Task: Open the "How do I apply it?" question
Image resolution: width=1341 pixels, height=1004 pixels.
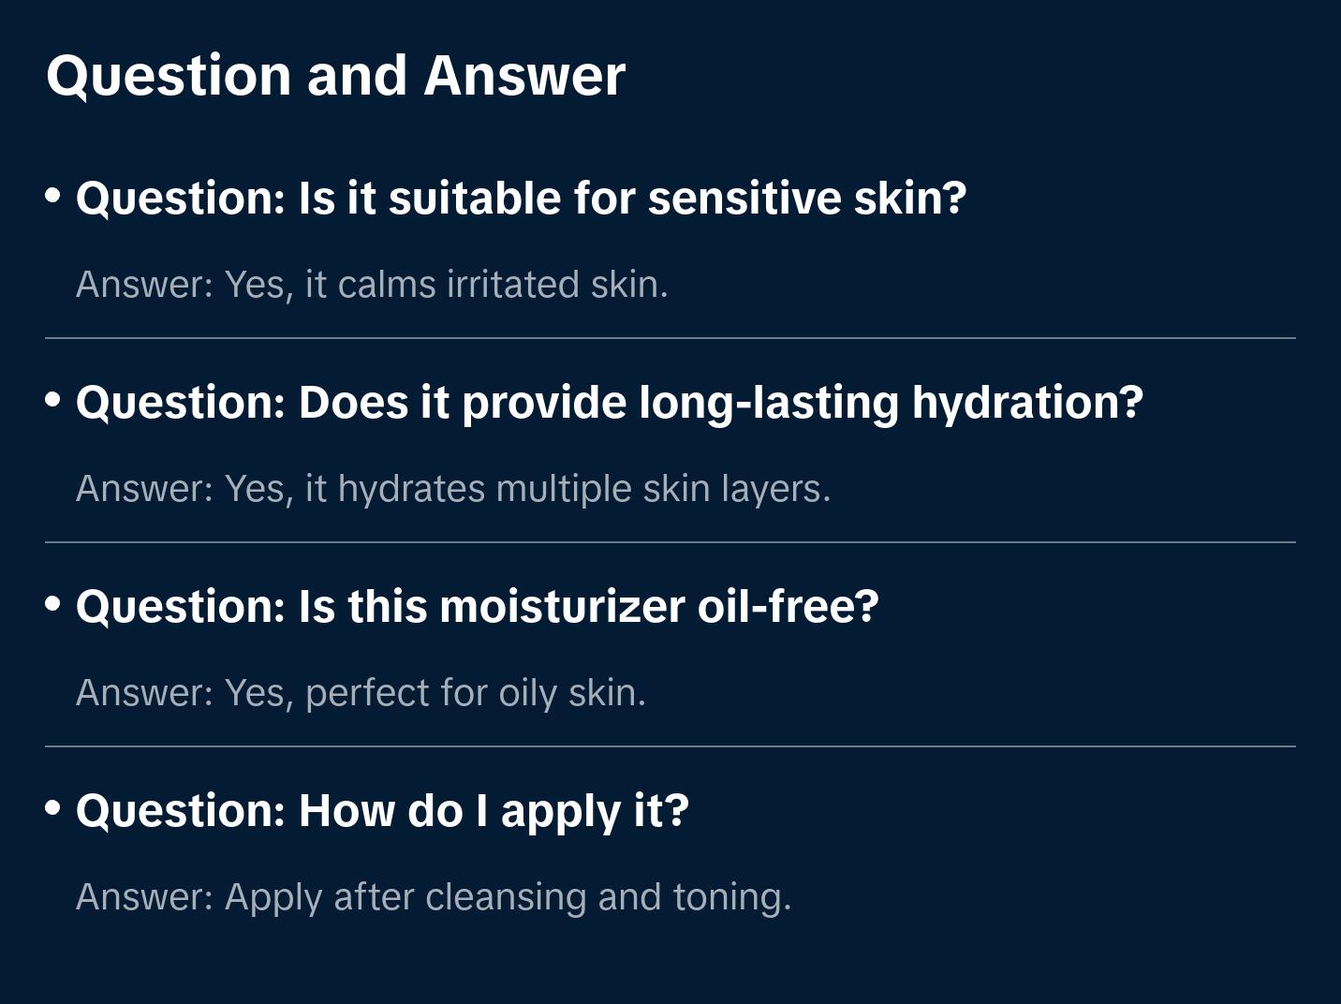Action: pos(382,811)
